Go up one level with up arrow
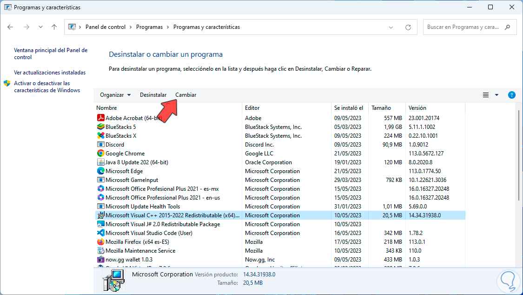 54,27
